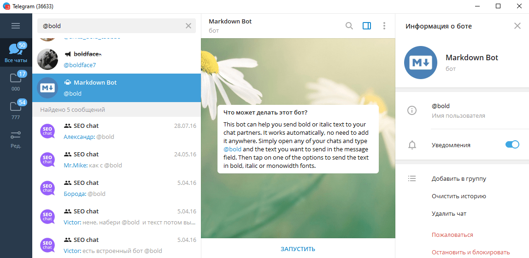Screen dimensions: 529x258
Task: Click the ЗАПУСТИТЬ start button
Action: [298, 249]
